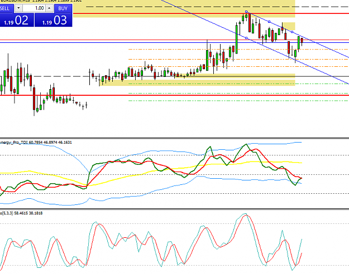The width and height of the screenshot is (349, 274).
Task: Decrease lot volume with the down arrow
Action: (18, 8)
